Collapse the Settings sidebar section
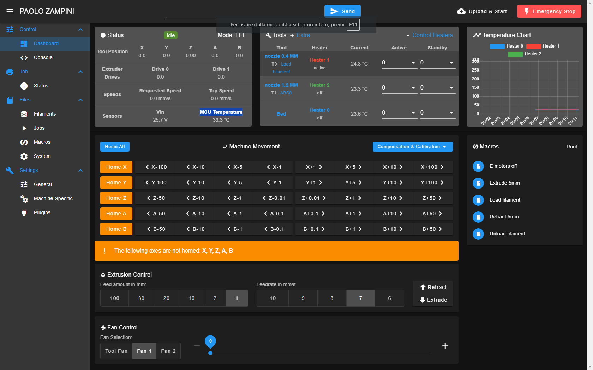The image size is (593, 370). [80, 171]
